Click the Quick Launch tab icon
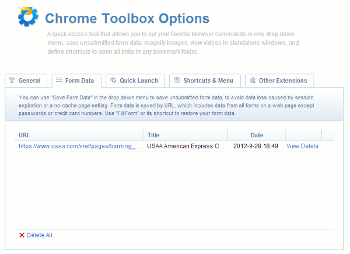This screenshot has width=350, height=254. click(x=113, y=80)
